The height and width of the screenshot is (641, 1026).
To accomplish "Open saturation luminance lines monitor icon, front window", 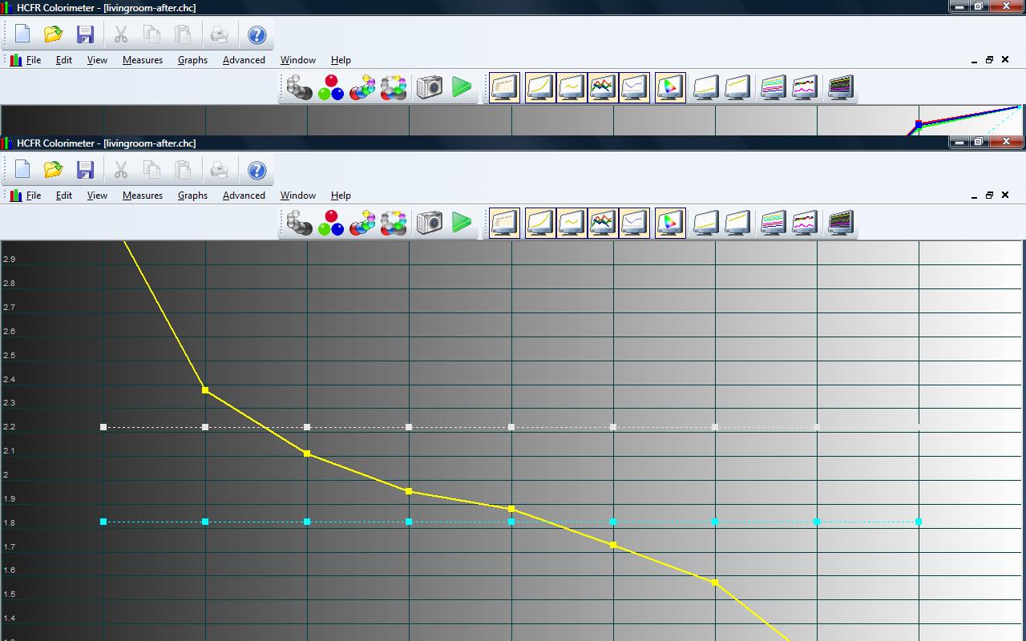I will (x=773, y=223).
